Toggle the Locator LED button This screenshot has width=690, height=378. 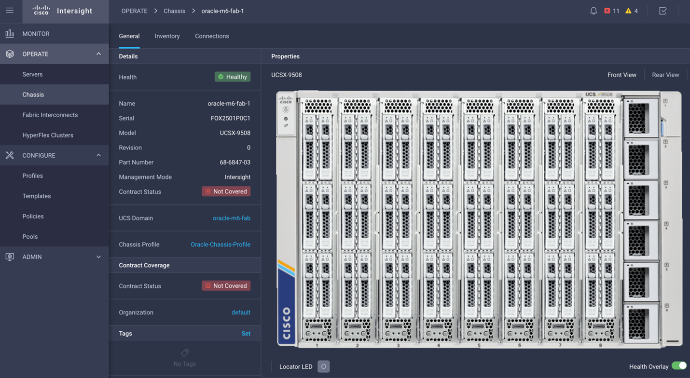click(324, 366)
